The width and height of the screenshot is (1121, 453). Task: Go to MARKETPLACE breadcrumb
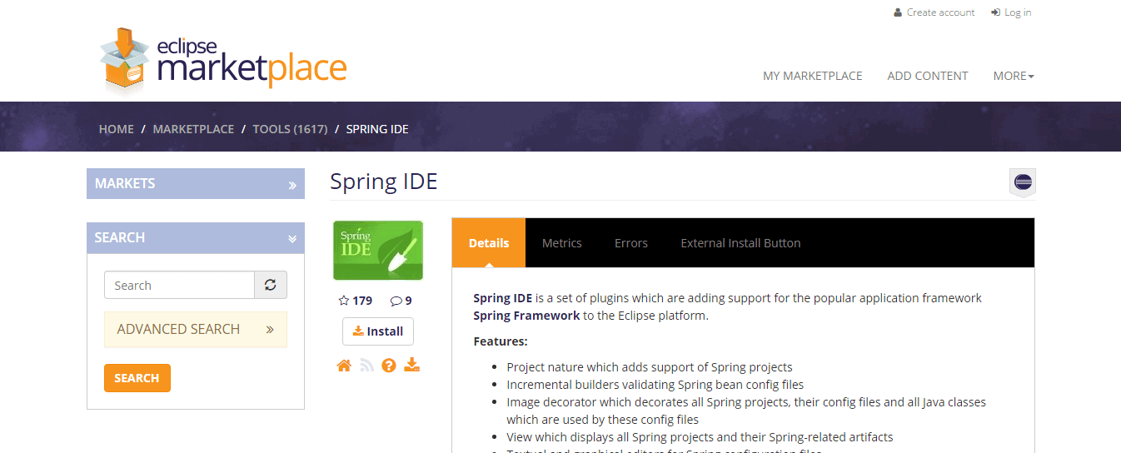tap(193, 129)
